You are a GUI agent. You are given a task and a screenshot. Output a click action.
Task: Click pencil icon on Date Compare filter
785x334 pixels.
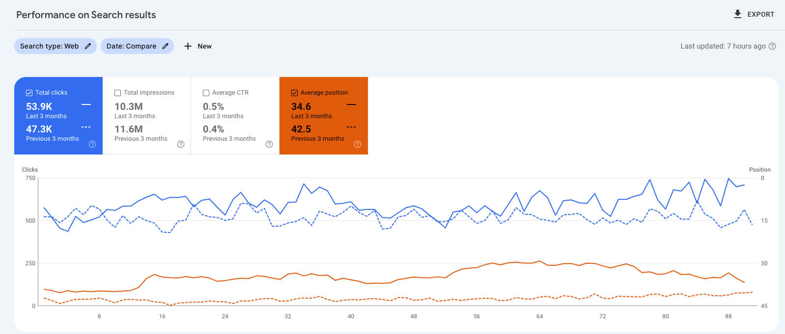(166, 46)
